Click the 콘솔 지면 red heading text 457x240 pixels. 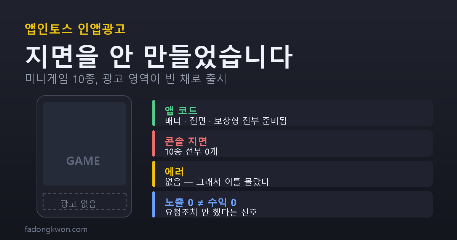click(186, 141)
